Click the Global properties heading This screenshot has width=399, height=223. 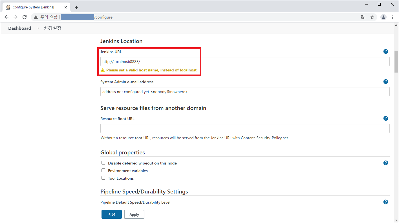pyautogui.click(x=123, y=152)
